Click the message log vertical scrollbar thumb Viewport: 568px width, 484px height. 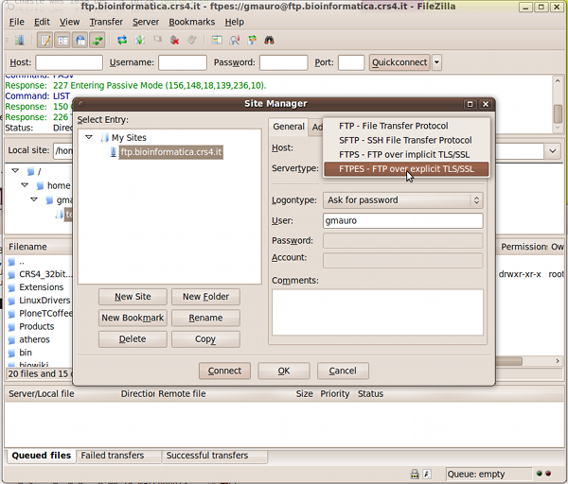tap(558, 114)
